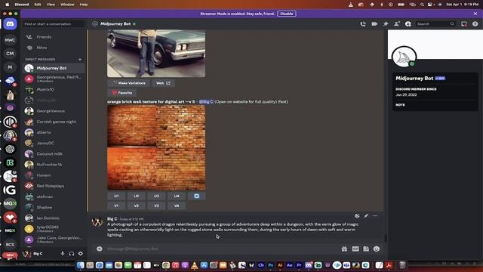
Task: Click the V3 variation button
Action: tap(156, 206)
